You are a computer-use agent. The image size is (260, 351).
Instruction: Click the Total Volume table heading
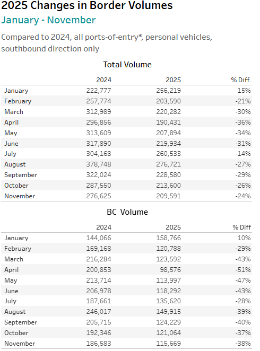coord(127,65)
